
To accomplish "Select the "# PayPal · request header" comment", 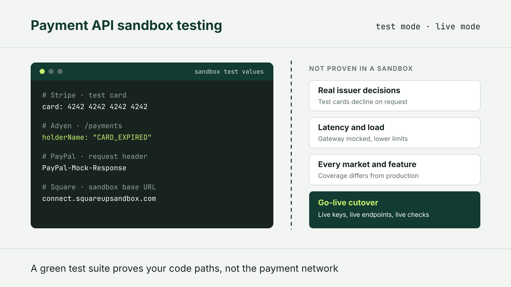I will 95,157.
